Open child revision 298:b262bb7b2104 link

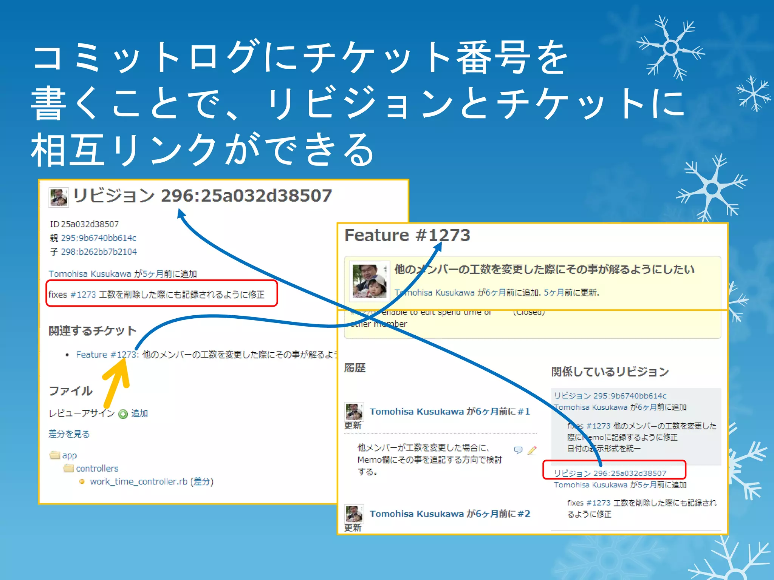99,252
